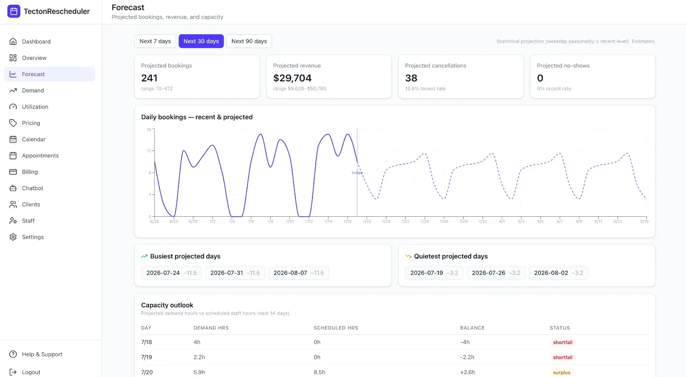Click the orange trend icon beside Quietest projected days
Image resolution: width=686 pixels, height=377 pixels.
coord(408,256)
